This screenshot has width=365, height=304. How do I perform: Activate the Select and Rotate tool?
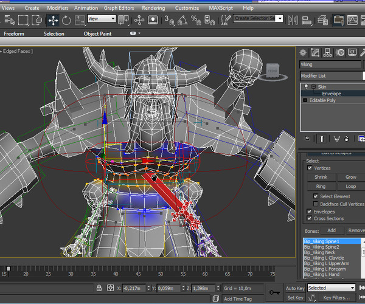66,20
